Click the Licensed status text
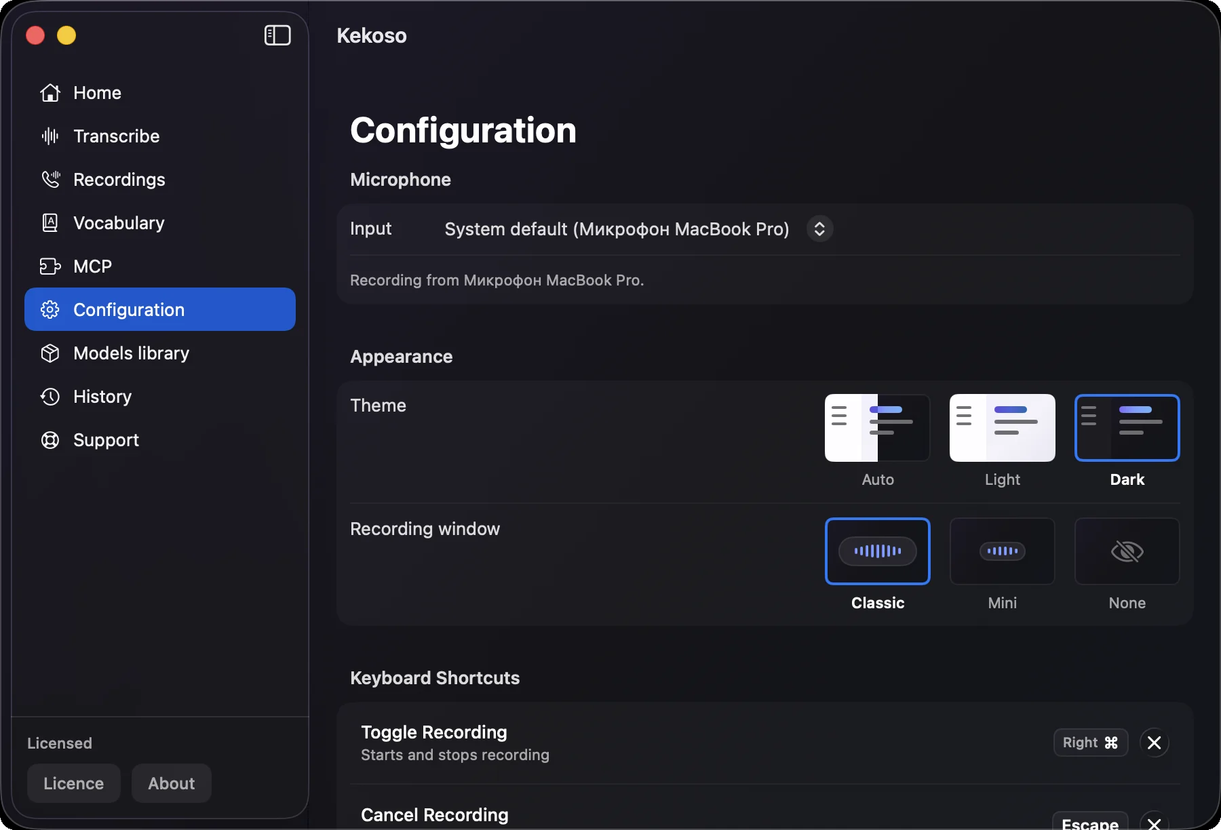The width and height of the screenshot is (1221, 830). pyautogui.click(x=60, y=743)
